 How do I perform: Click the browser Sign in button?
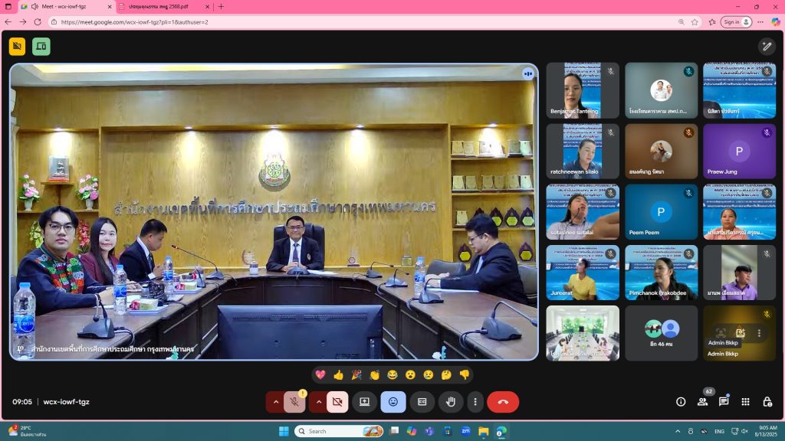(736, 22)
